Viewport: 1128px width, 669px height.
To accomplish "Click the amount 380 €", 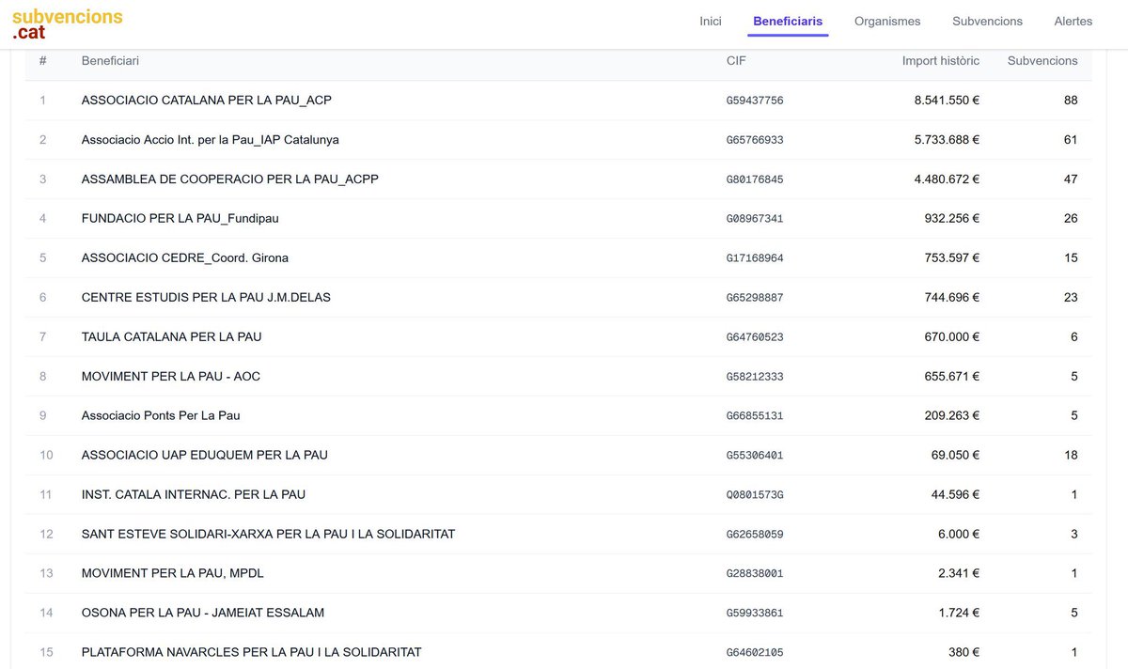I will point(963,652).
